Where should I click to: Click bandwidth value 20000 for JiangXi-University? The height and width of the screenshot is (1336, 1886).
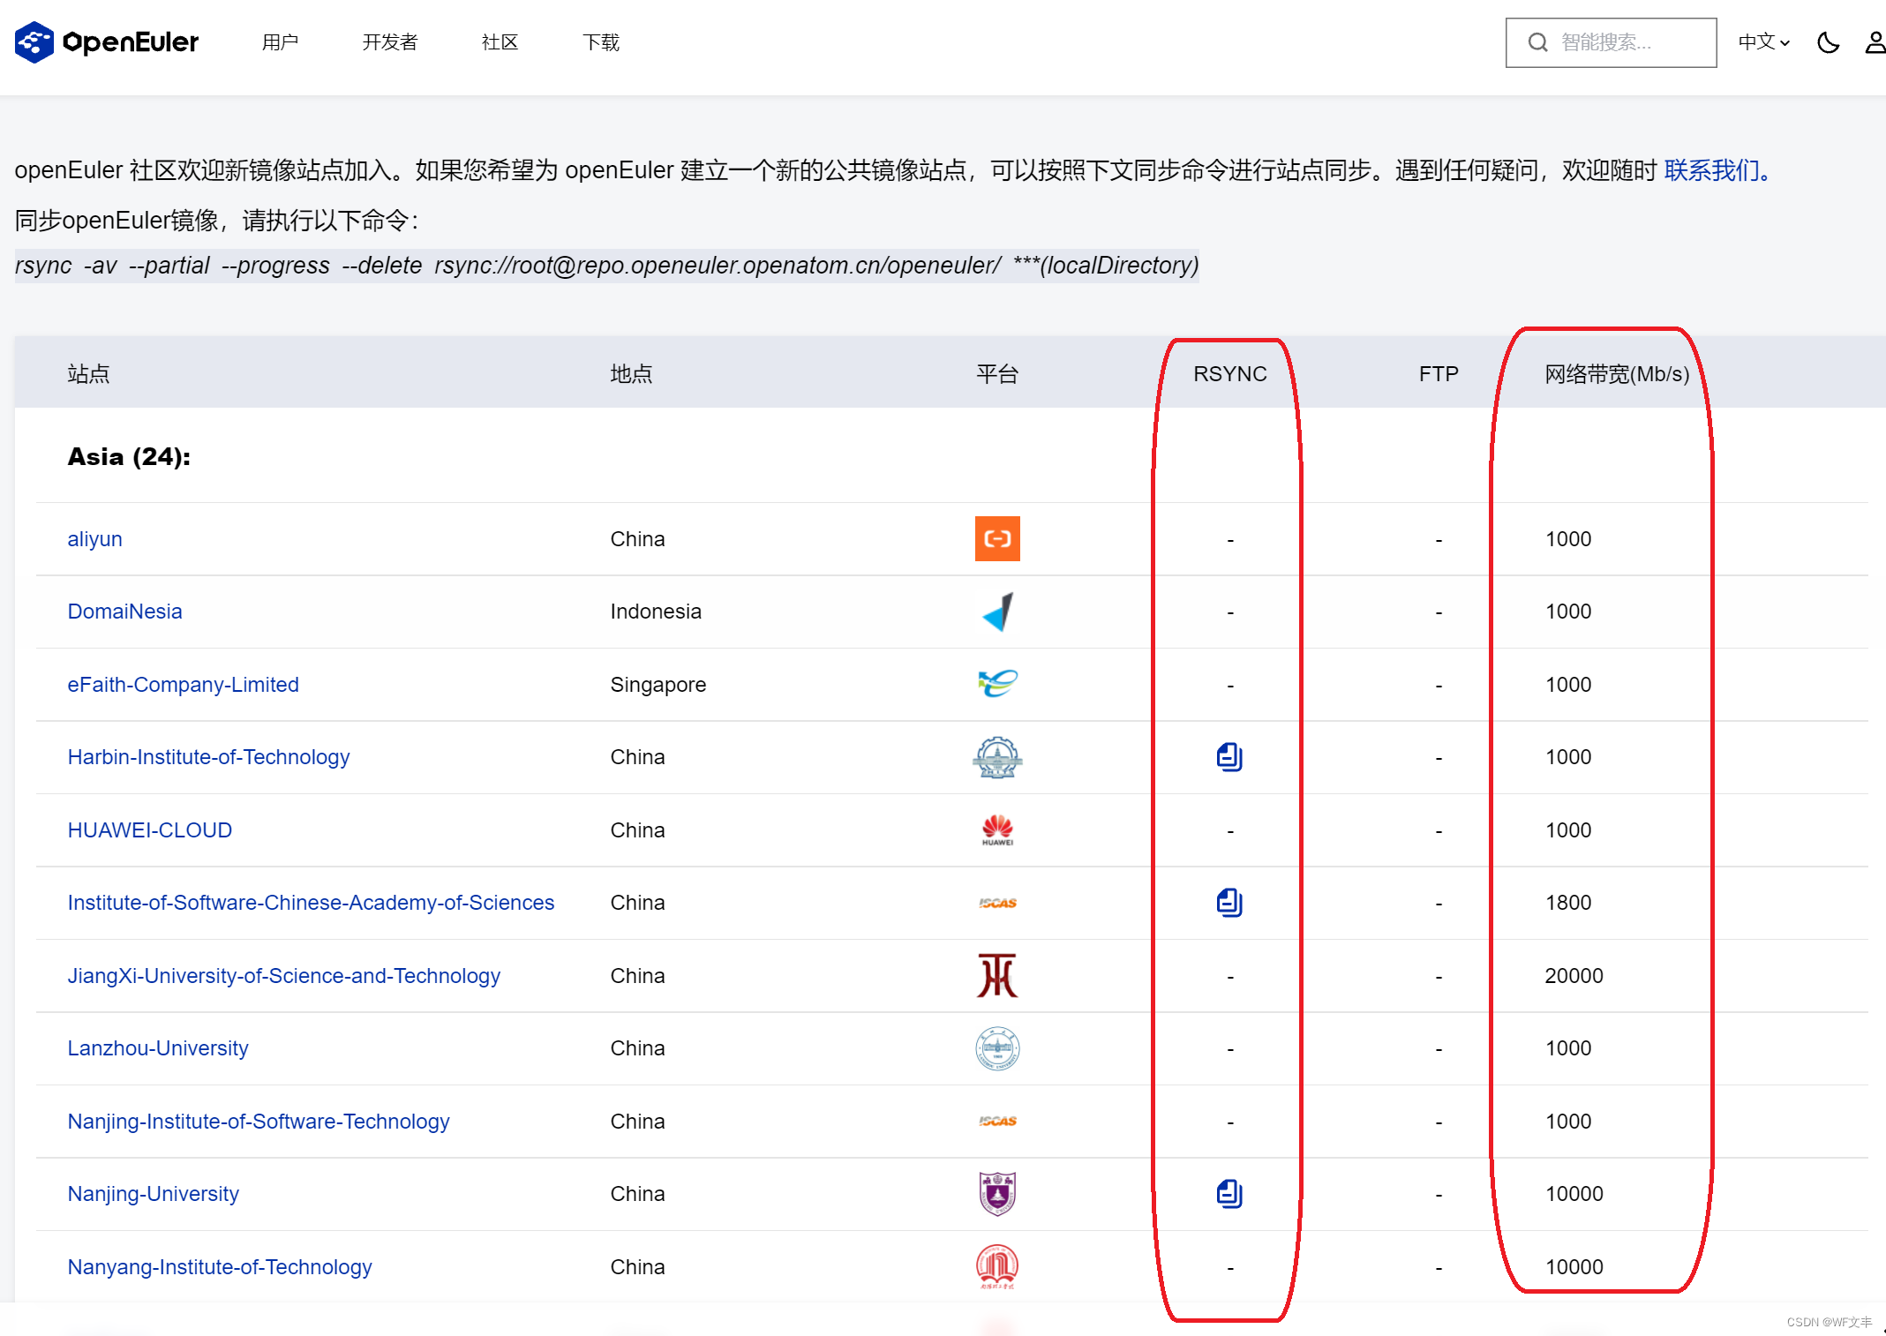click(x=1574, y=976)
